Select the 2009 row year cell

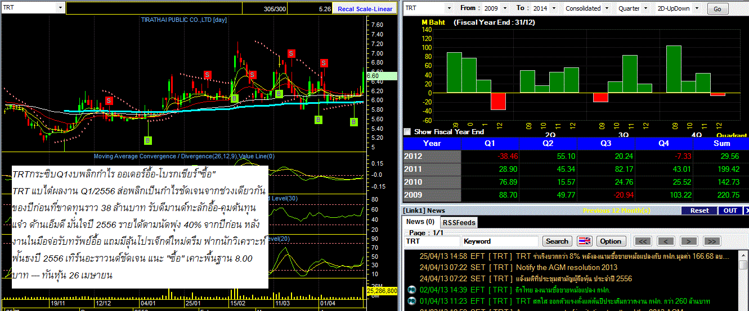[x=432, y=195]
